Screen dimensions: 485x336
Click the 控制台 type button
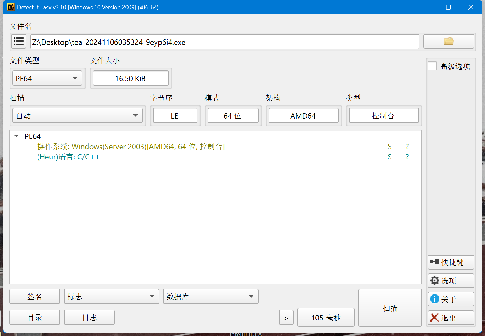click(384, 115)
